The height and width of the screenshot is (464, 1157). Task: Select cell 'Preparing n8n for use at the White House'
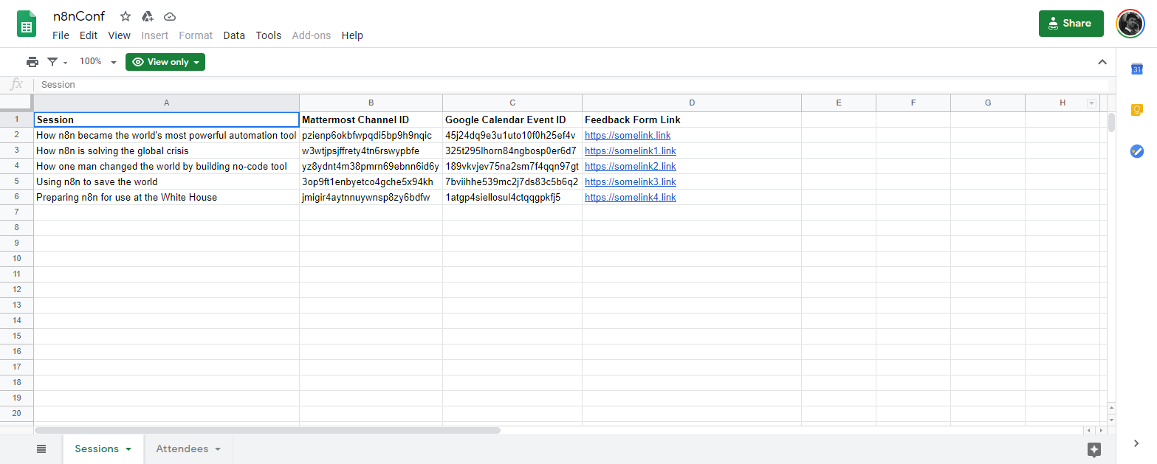point(166,197)
